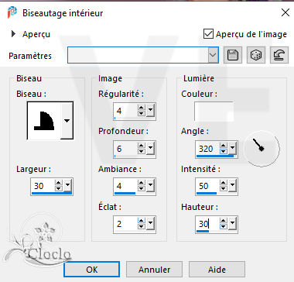Expand the Aperçu preview section
The height and width of the screenshot is (282, 294).
(x=13, y=34)
